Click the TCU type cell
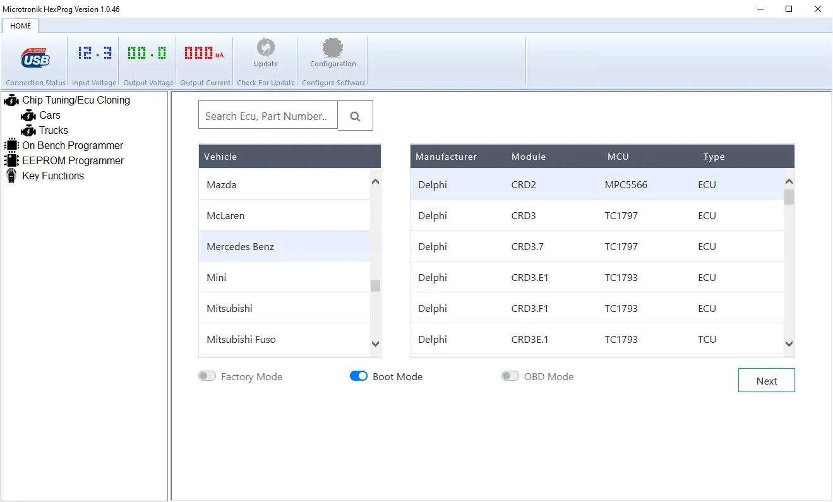This screenshot has height=502, width=833. (x=707, y=339)
